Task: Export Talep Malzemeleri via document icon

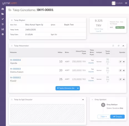Action: (x=113, y=46)
